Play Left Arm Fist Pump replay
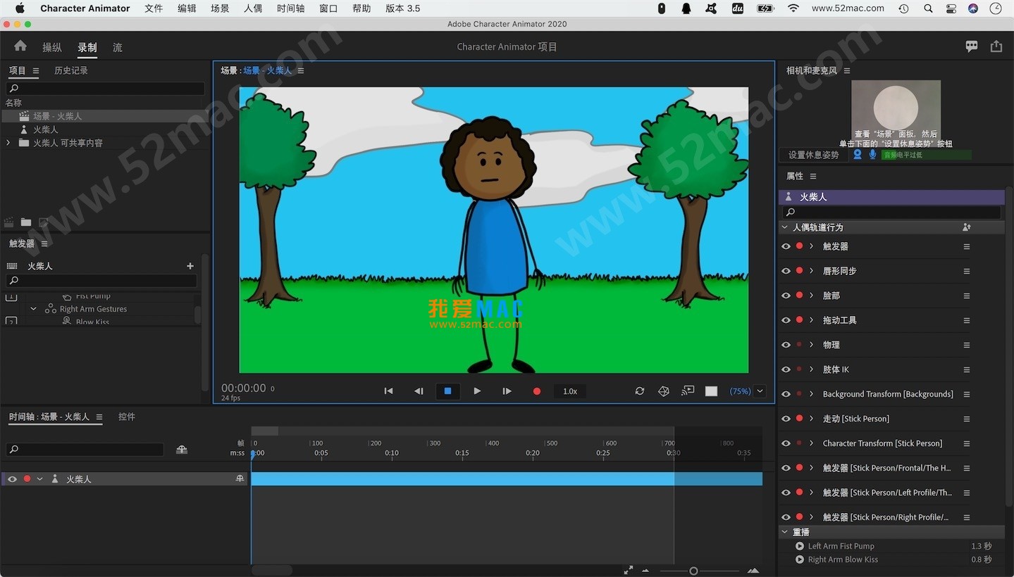The height and width of the screenshot is (577, 1014). (x=799, y=546)
